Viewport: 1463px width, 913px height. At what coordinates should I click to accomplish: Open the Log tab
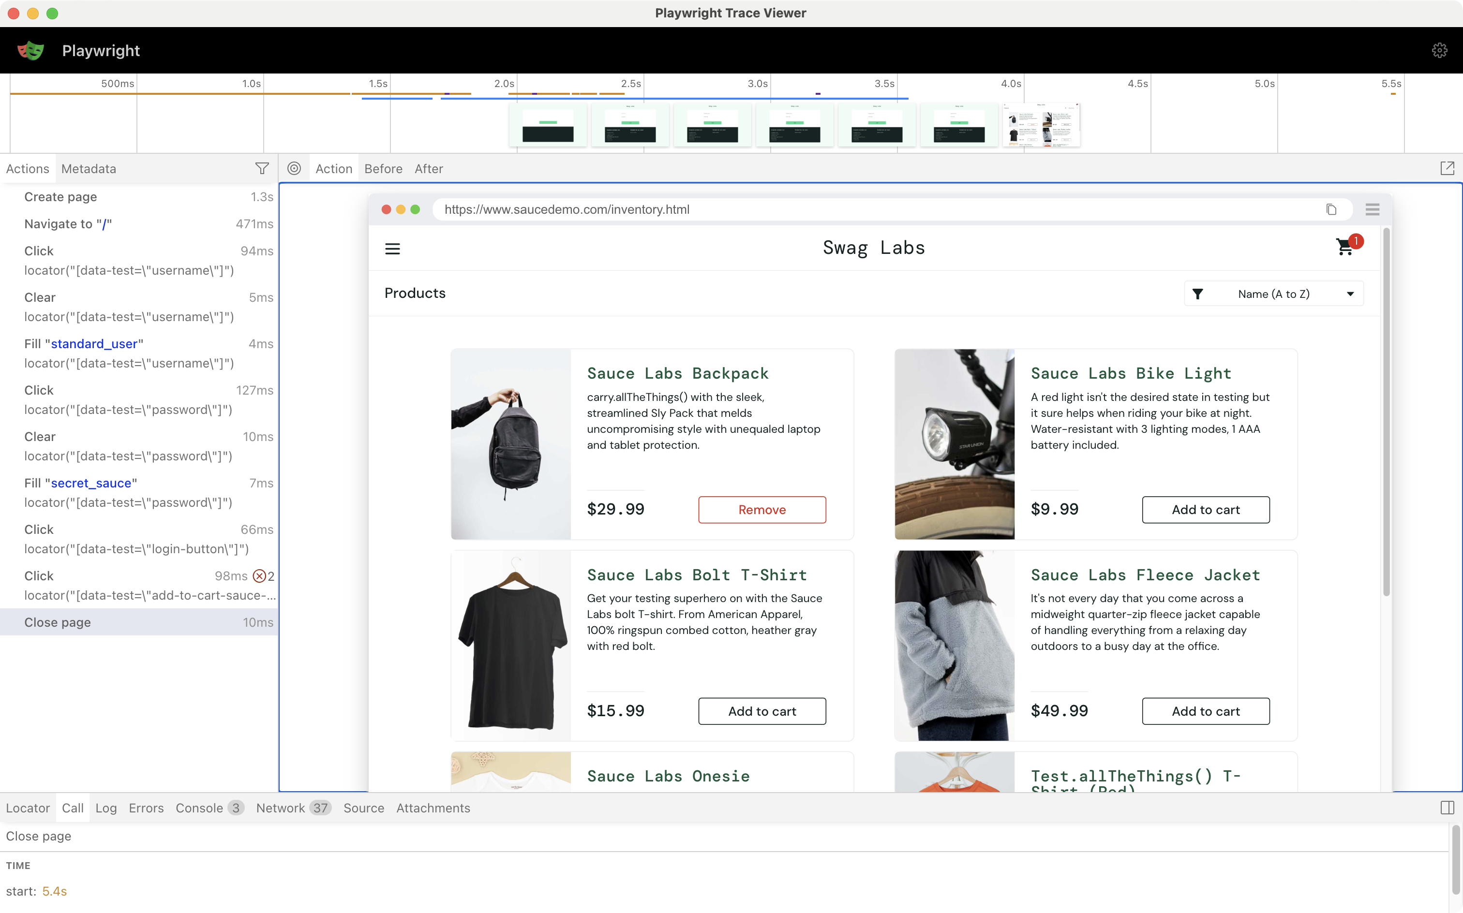click(x=105, y=808)
